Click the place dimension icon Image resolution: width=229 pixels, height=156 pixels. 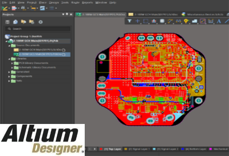pos(211,21)
